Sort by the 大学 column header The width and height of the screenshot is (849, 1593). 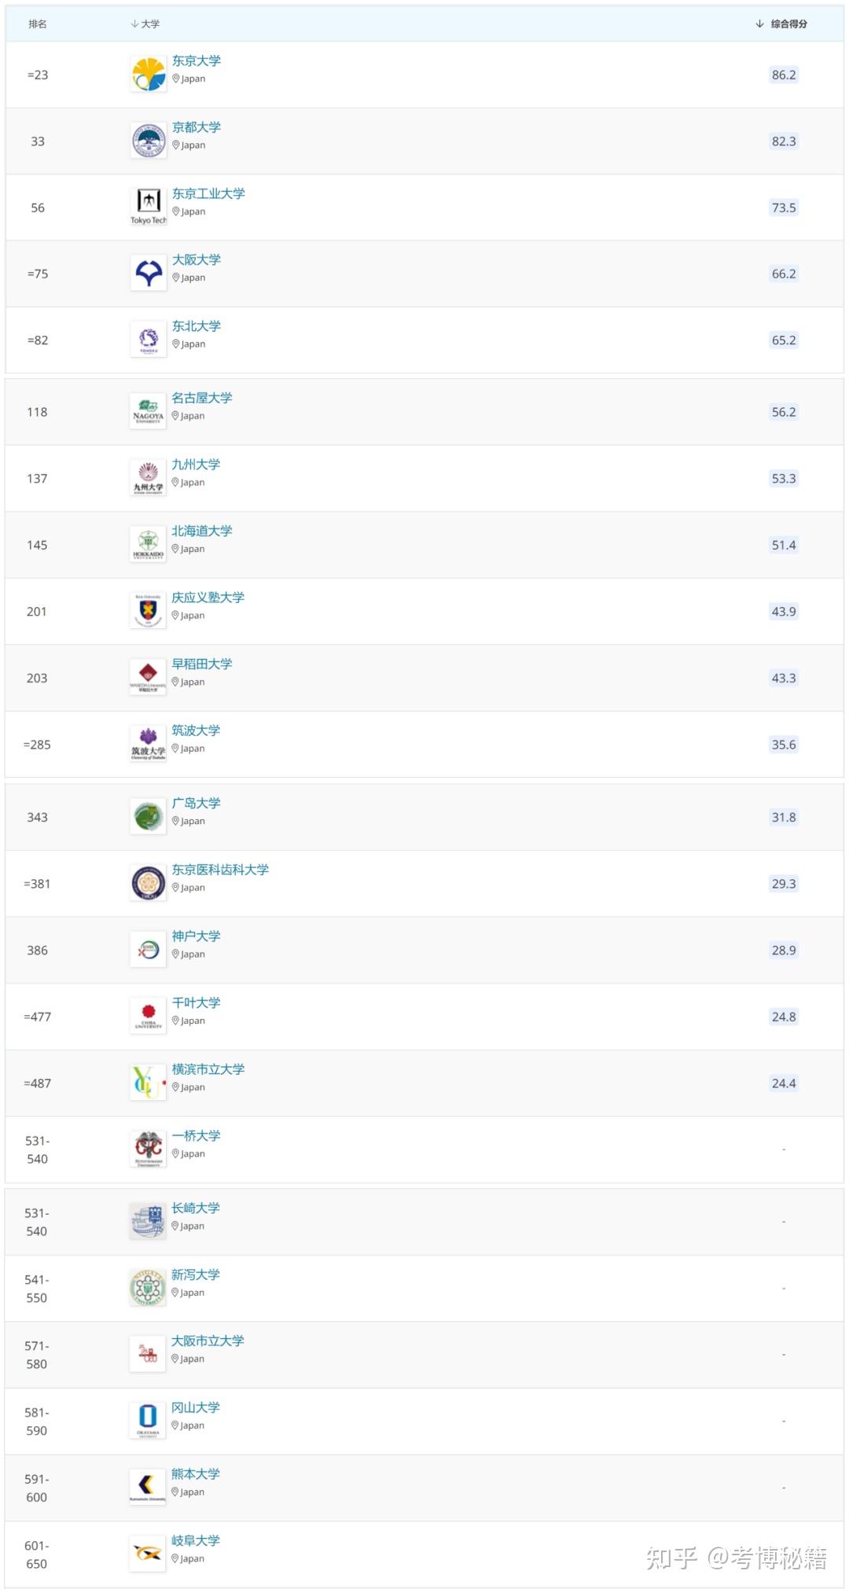pos(145,24)
